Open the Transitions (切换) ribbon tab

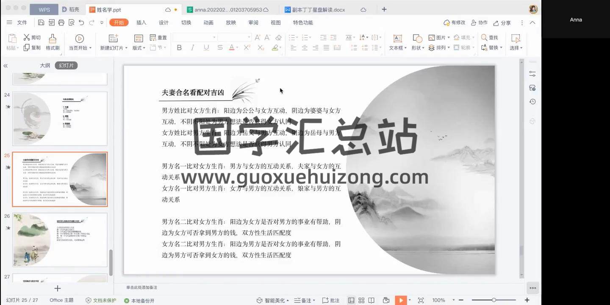click(x=186, y=22)
